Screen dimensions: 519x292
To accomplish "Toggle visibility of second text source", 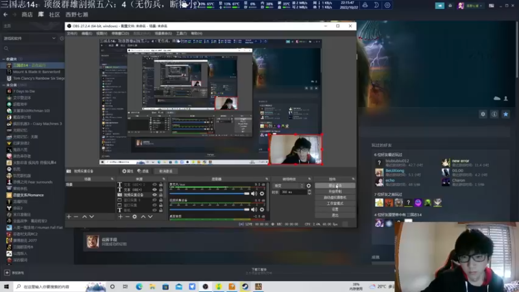I will pos(154,189).
